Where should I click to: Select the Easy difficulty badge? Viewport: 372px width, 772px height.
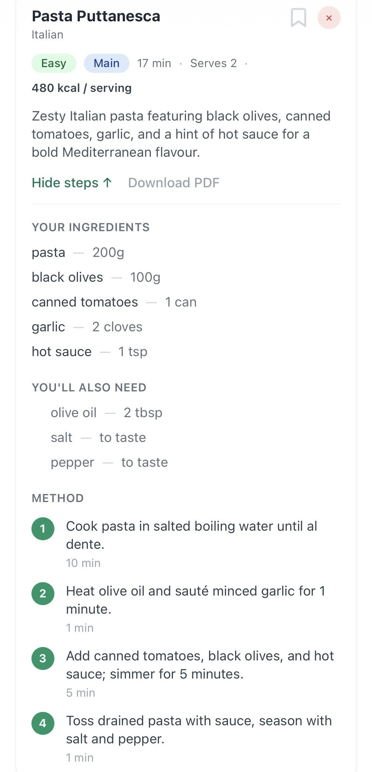[54, 63]
